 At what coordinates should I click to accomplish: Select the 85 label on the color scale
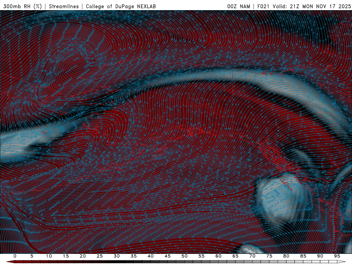303,256
